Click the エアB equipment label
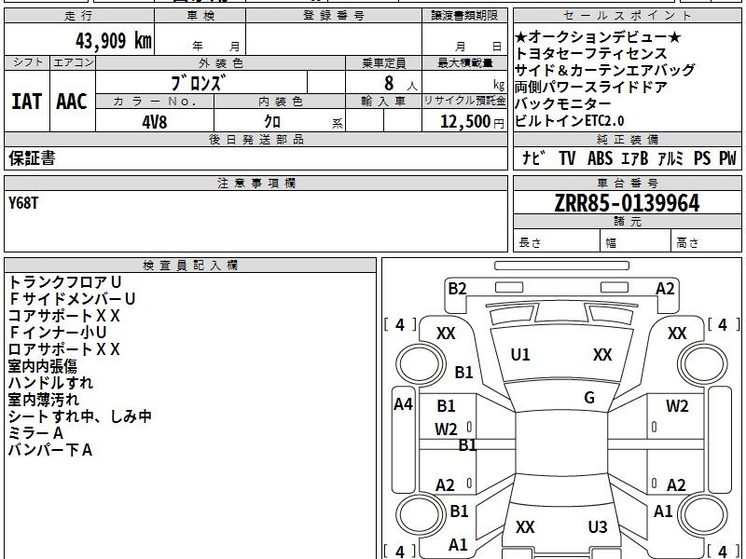 pyautogui.click(x=635, y=157)
